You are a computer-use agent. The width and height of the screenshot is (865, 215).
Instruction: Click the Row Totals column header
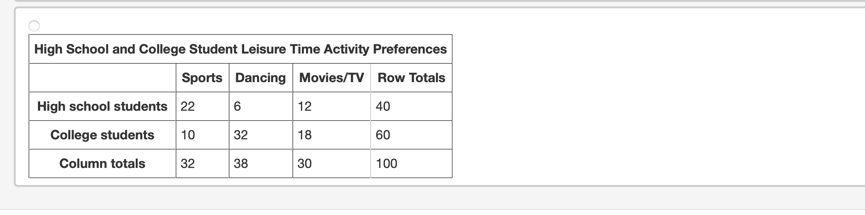411,78
